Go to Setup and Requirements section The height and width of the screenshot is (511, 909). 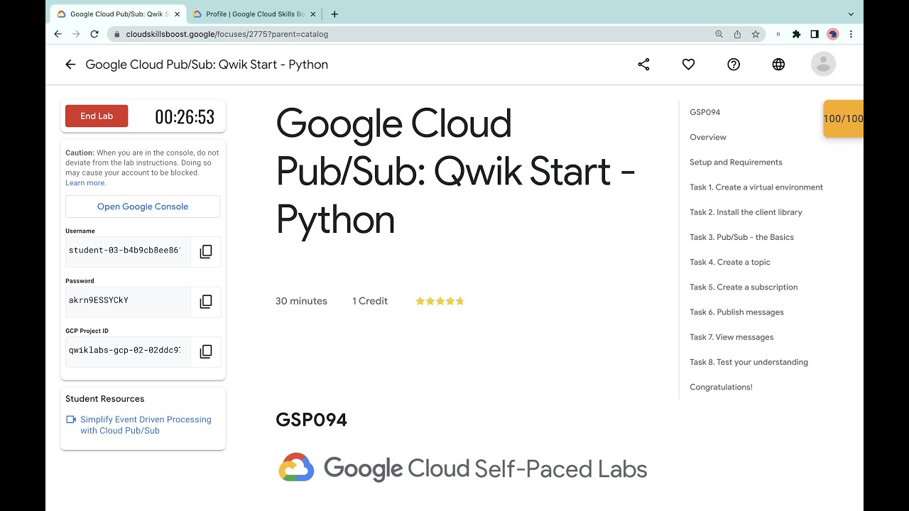[x=736, y=162]
